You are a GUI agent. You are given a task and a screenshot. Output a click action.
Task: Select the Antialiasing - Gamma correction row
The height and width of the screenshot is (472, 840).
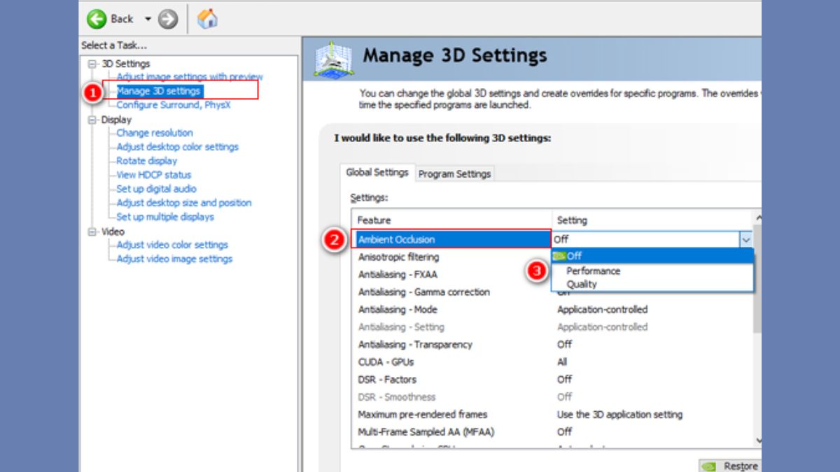tap(452, 292)
